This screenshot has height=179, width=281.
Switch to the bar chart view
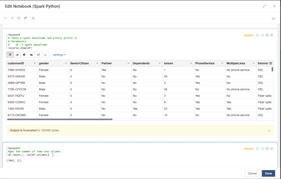click(17, 55)
